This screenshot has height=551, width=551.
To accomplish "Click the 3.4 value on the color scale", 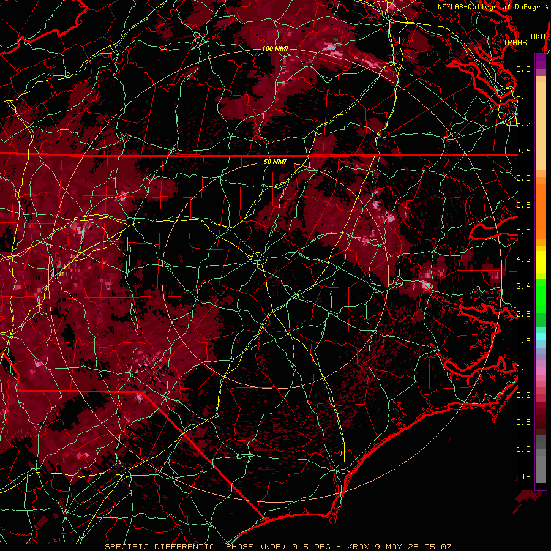I will coord(523,287).
